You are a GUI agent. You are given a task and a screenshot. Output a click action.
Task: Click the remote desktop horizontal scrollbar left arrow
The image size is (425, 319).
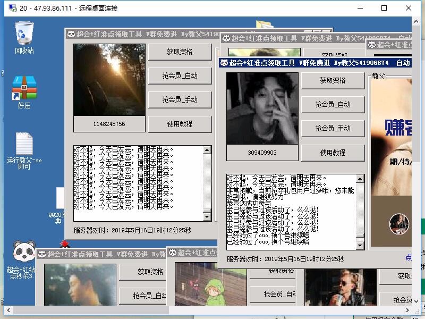8,310
